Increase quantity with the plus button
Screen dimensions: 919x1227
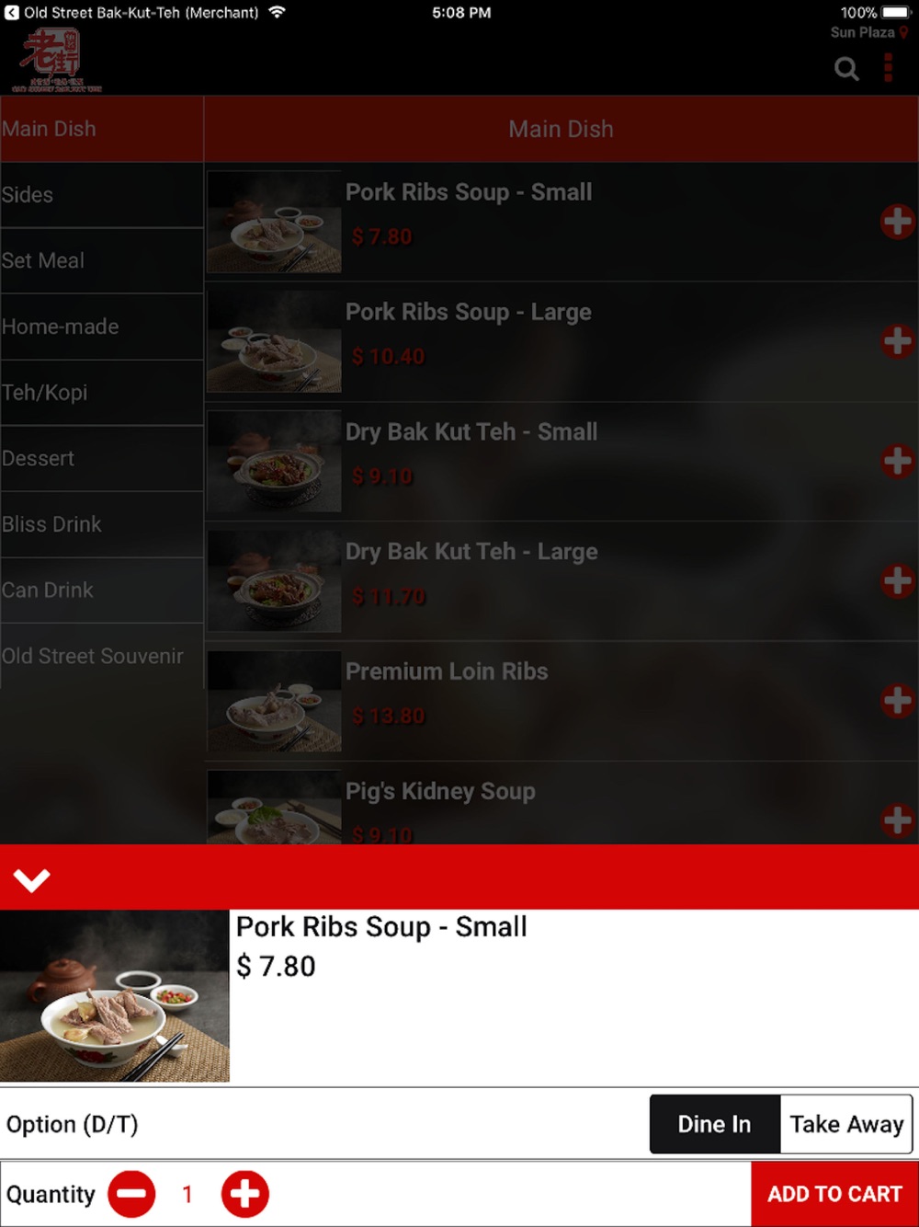click(244, 1194)
